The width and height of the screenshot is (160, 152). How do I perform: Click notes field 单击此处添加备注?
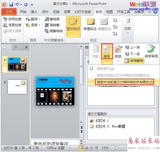point(51,143)
